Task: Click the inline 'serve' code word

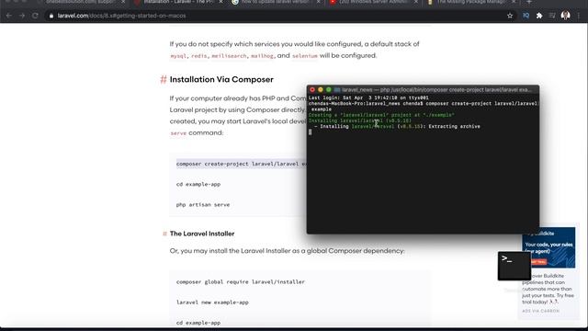Action: [178, 133]
